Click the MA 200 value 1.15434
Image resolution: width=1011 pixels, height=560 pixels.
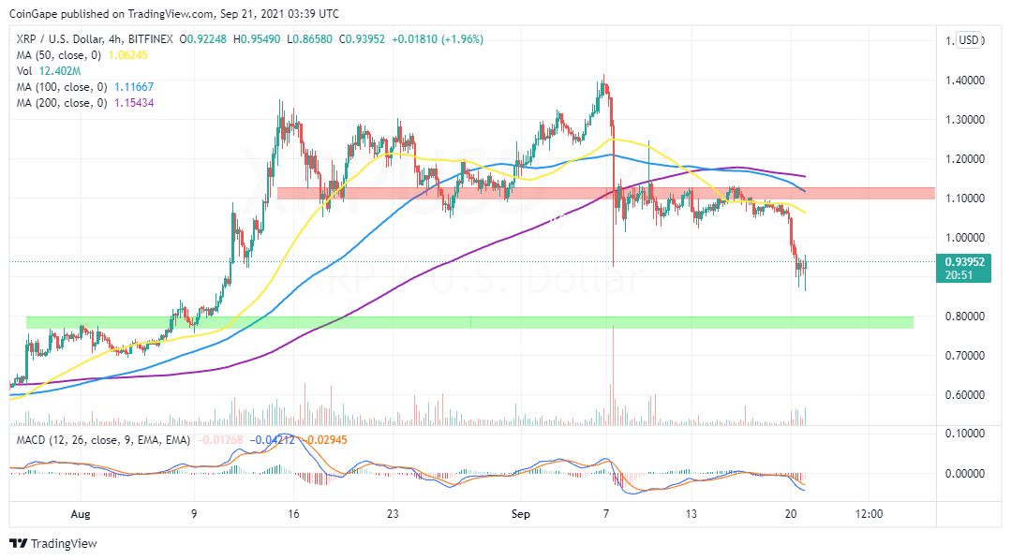click(x=134, y=103)
